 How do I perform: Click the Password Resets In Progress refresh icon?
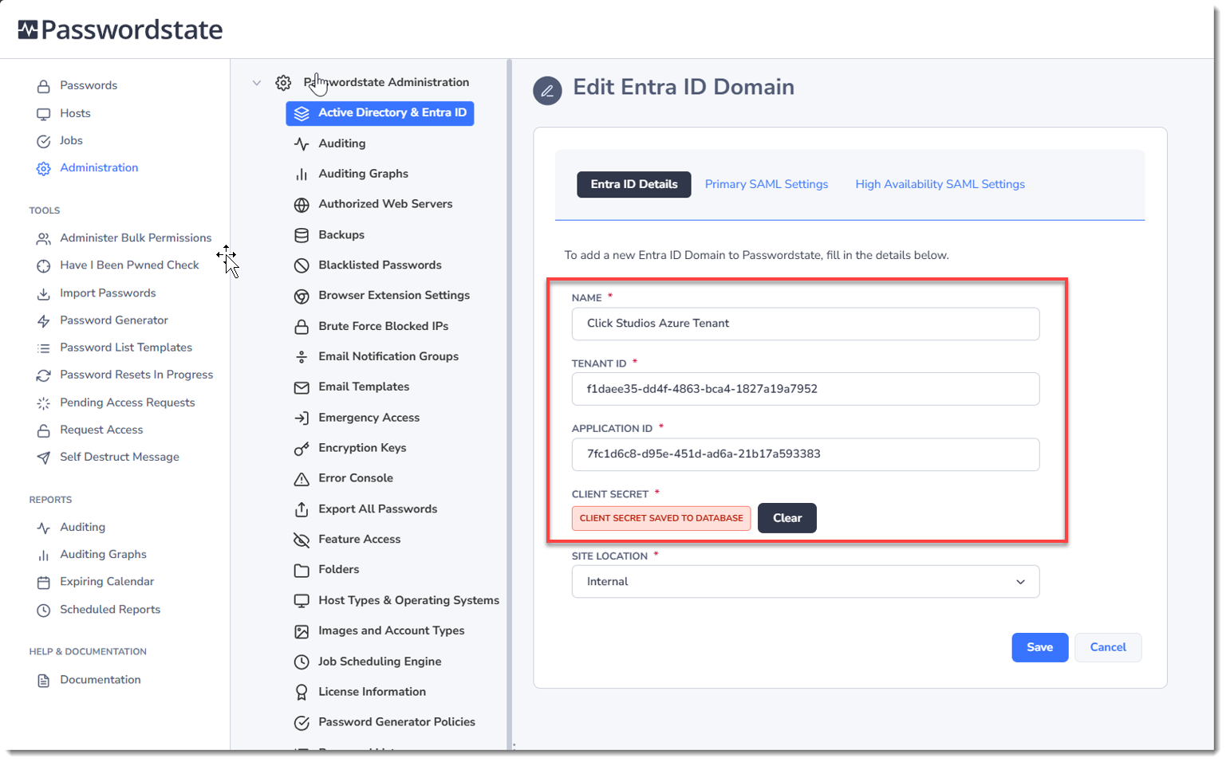click(x=44, y=375)
